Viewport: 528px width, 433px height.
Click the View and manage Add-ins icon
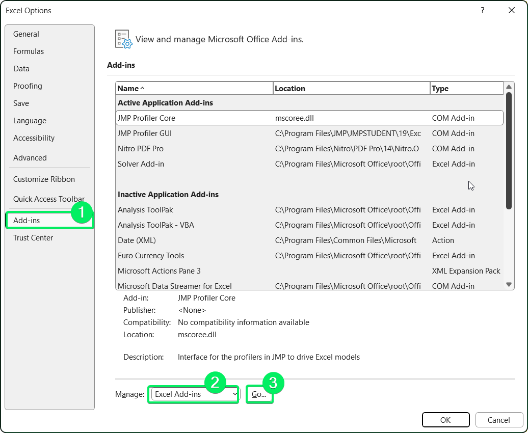click(123, 39)
